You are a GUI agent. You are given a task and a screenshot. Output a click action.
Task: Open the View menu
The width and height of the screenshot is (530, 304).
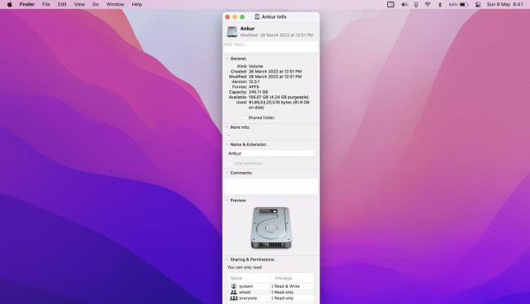click(79, 4)
